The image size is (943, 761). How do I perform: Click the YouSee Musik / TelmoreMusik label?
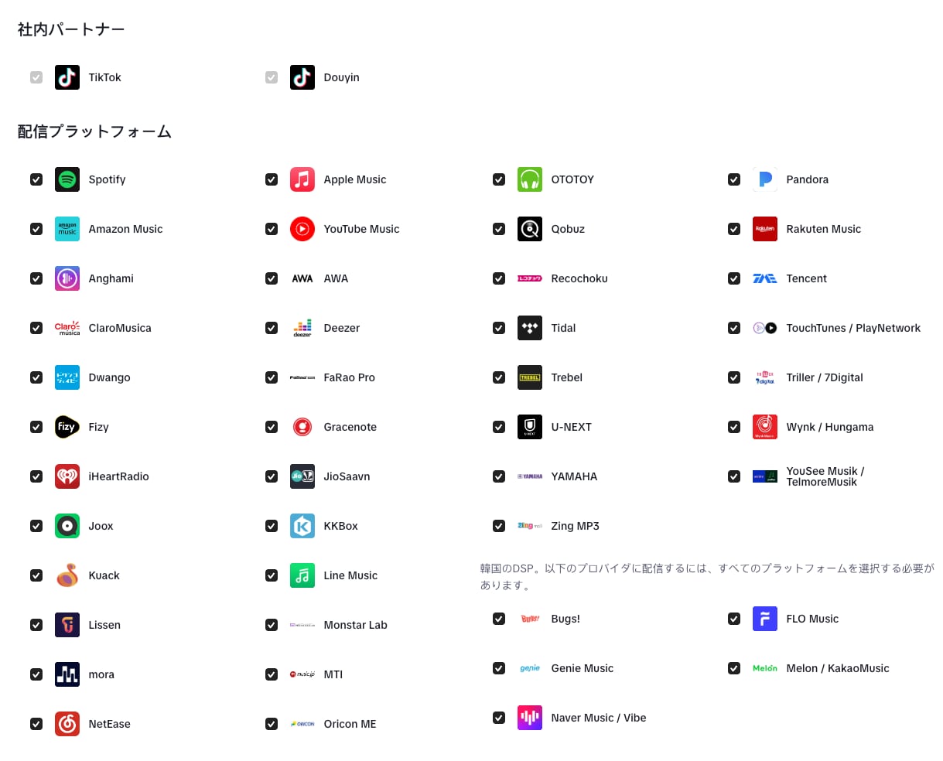point(825,476)
